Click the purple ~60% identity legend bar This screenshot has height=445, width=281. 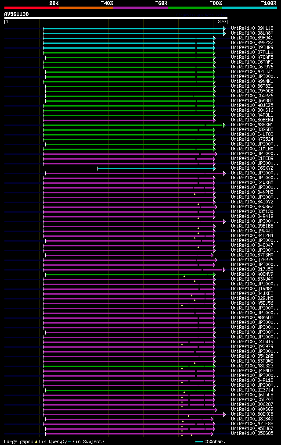pos(140,8)
